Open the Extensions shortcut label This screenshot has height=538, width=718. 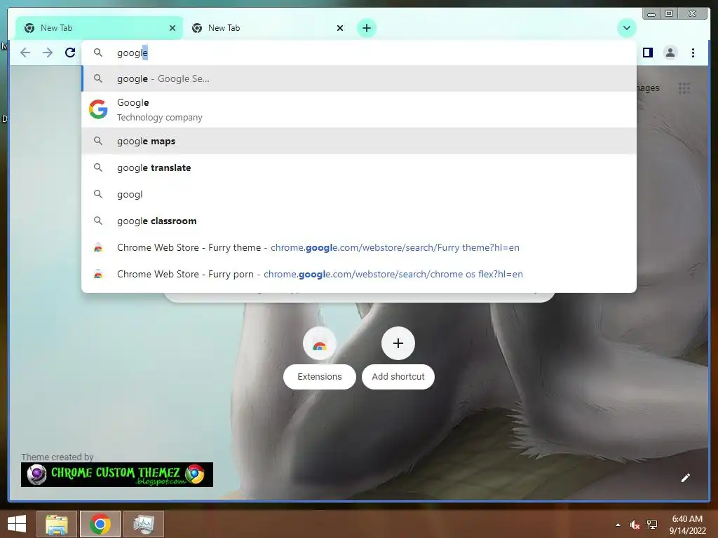[x=320, y=376]
